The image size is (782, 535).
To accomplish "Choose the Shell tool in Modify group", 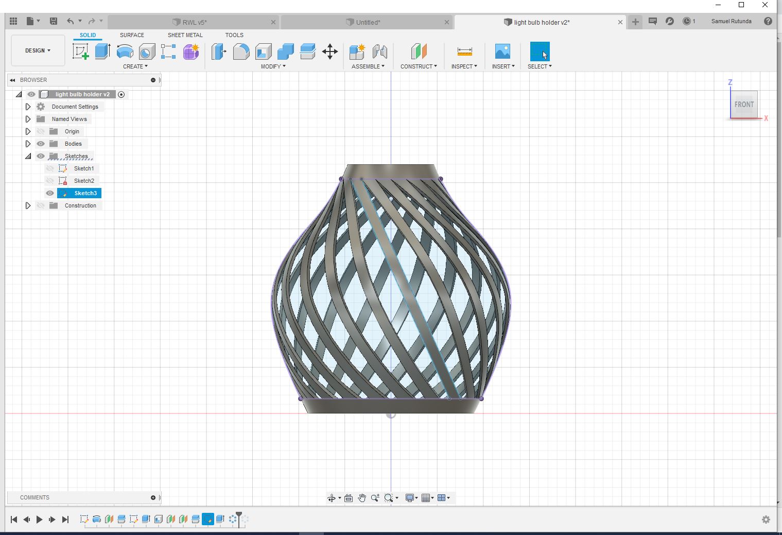I will click(x=263, y=51).
